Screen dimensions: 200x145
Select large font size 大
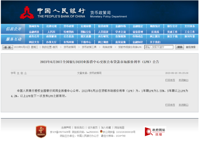pyautogui.click(x=18, y=73)
